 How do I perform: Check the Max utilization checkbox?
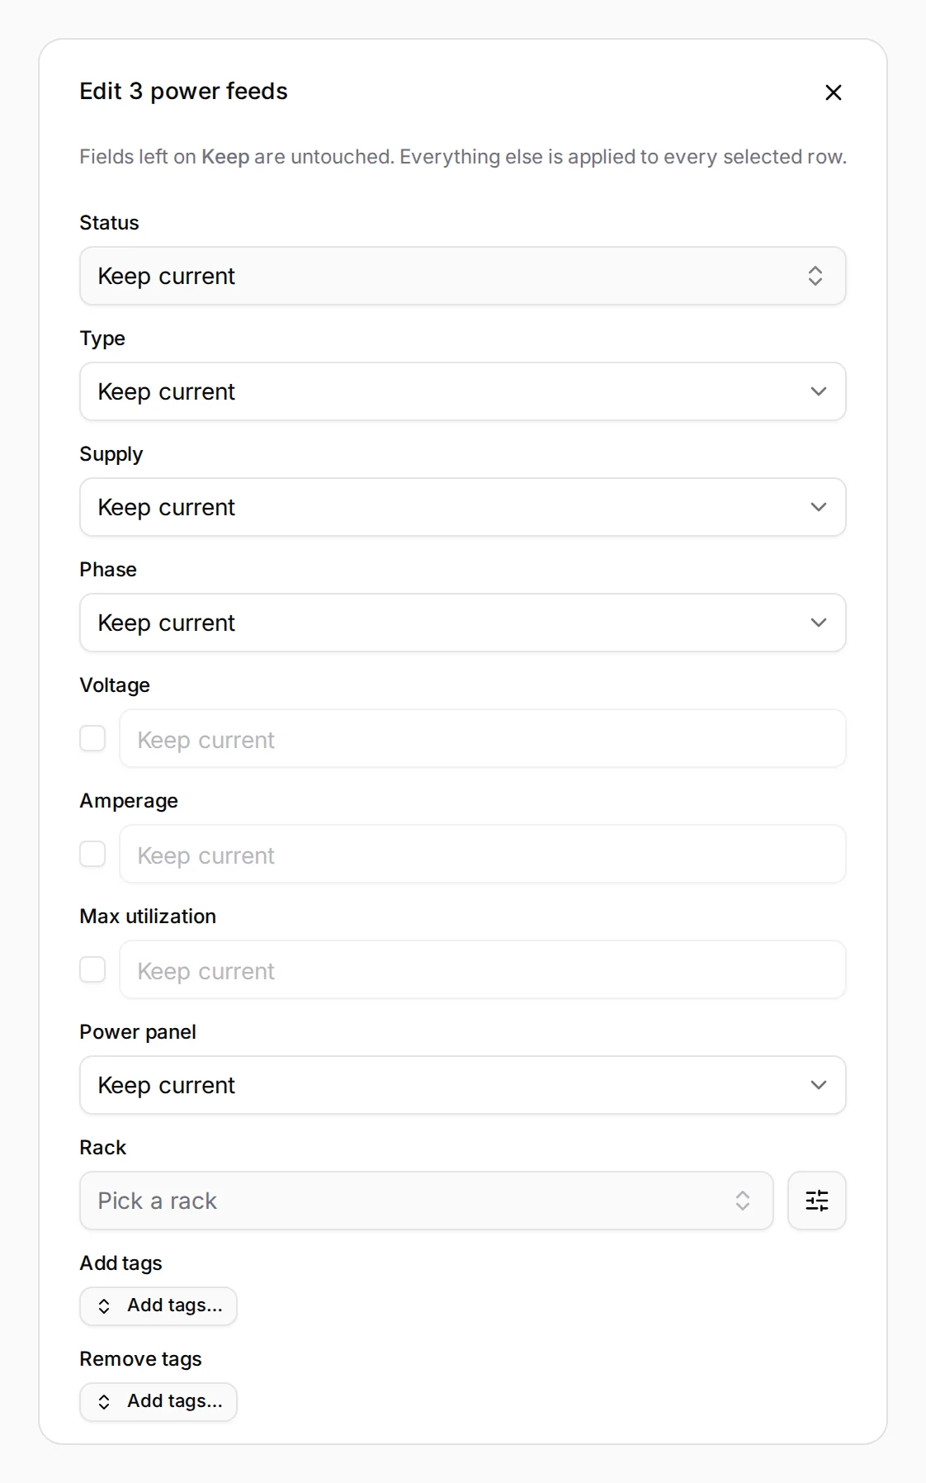tap(92, 969)
